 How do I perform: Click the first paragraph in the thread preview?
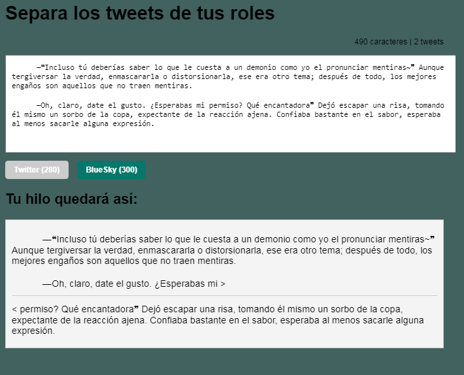[x=222, y=250]
